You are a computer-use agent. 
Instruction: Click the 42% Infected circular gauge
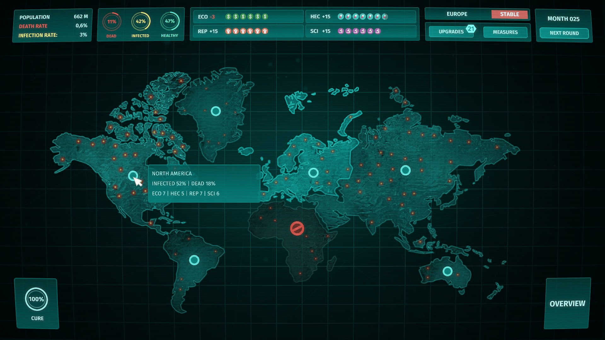click(x=141, y=21)
